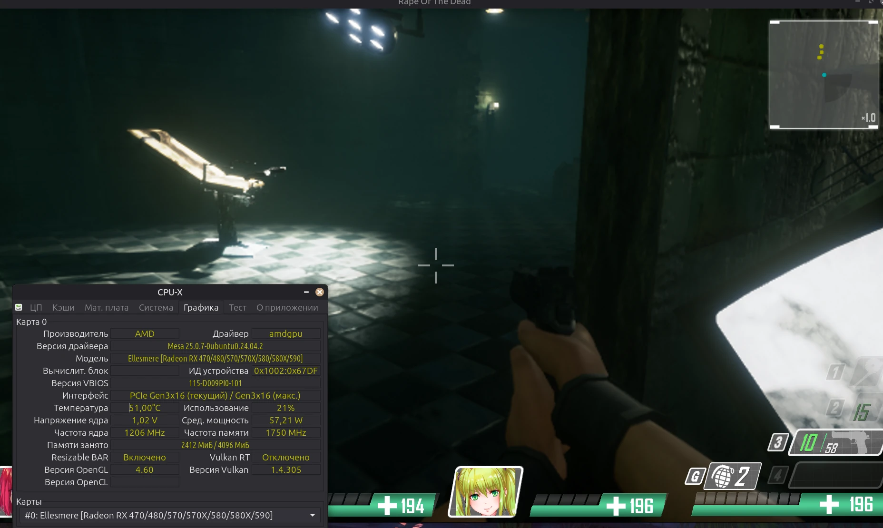Click the VBIOS version 115-D009PI0-101
This screenshot has width=883, height=528.
[216, 383]
